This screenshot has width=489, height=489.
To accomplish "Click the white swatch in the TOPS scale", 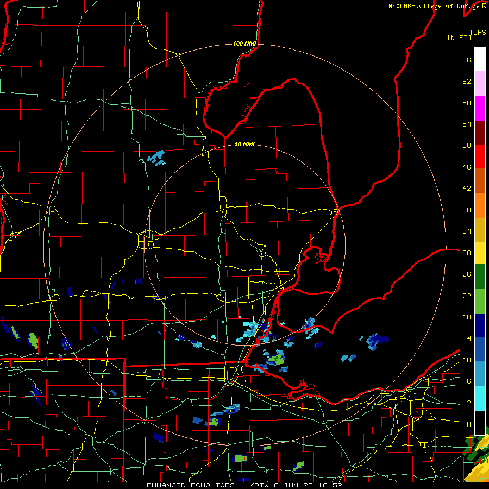I will (x=480, y=60).
